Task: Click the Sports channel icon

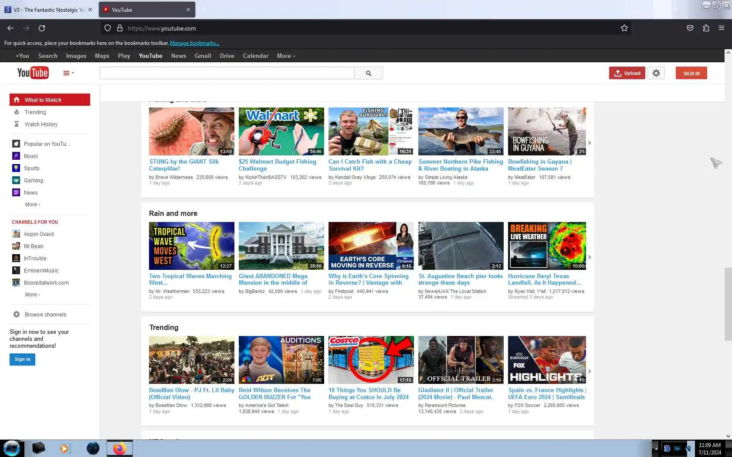Action: (16, 168)
